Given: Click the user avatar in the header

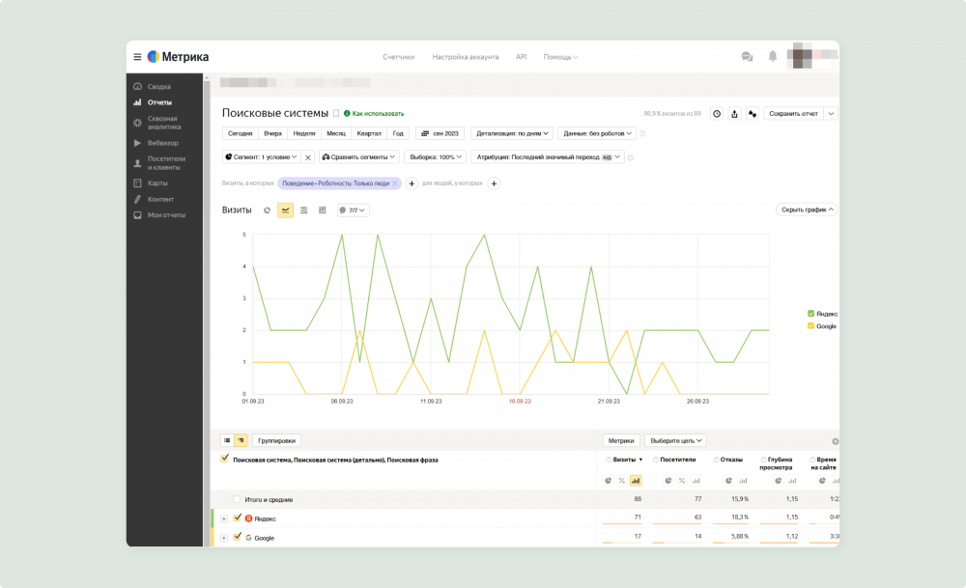Looking at the screenshot, I should pos(800,56).
